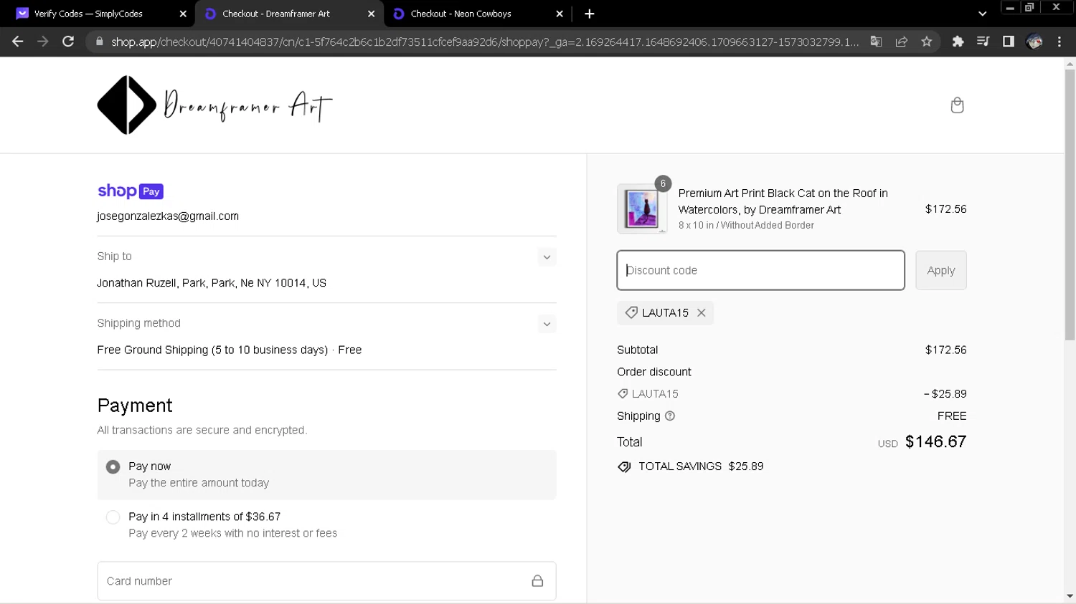Click the Subtotal $172.56 value
Image resolution: width=1076 pixels, height=604 pixels.
click(945, 350)
